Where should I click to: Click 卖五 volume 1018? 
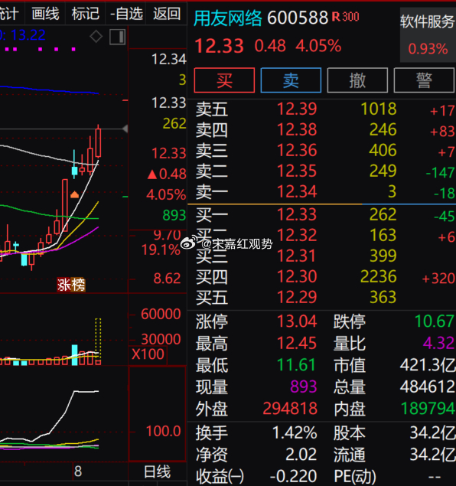click(x=379, y=109)
